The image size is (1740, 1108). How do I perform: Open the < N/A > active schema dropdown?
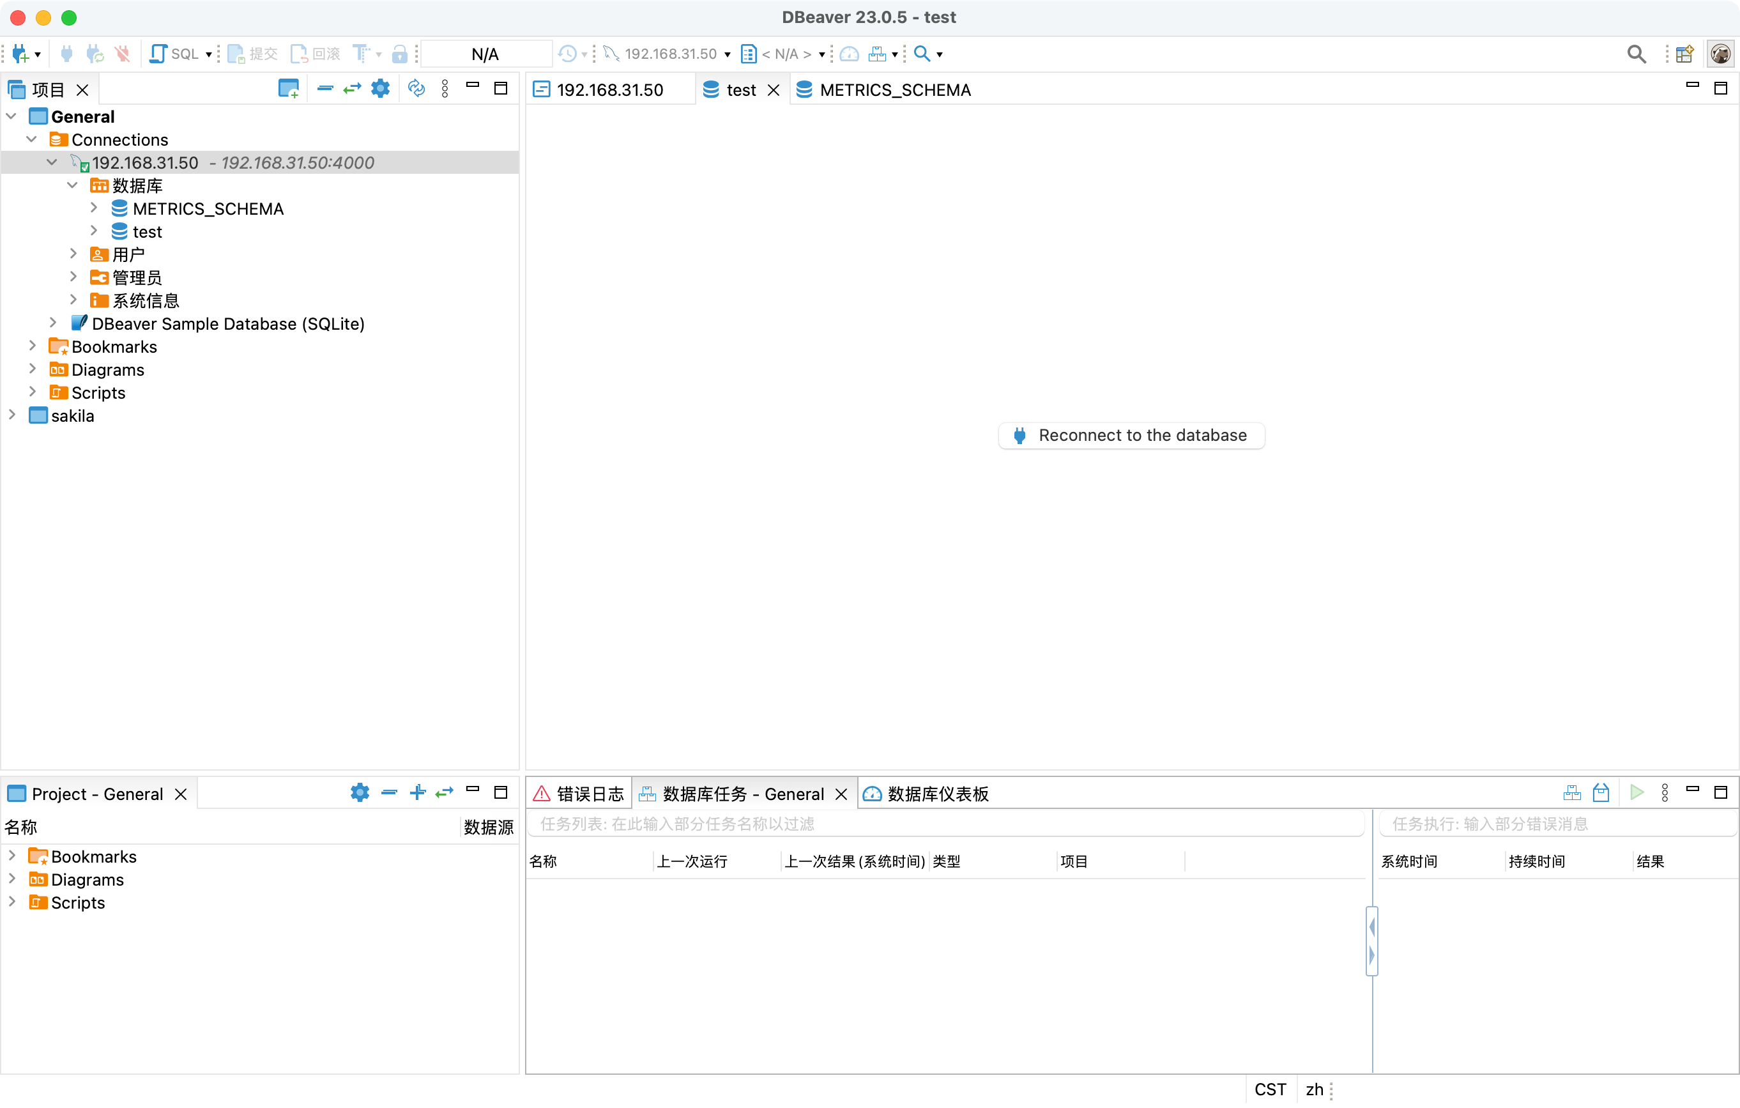click(787, 54)
